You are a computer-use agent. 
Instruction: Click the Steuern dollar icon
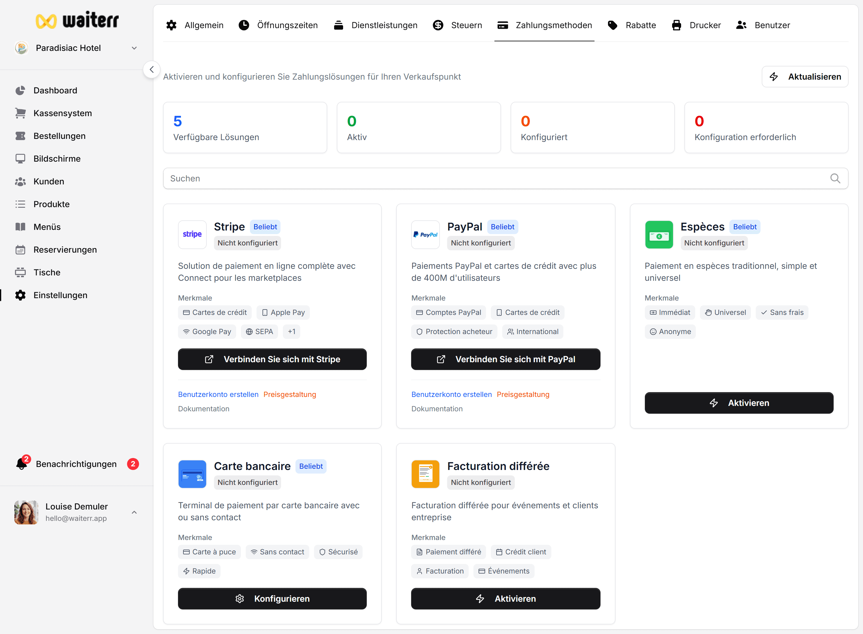point(438,25)
